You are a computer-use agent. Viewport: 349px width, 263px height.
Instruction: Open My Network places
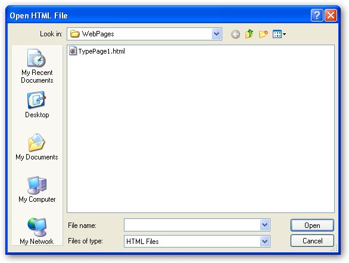tap(37, 231)
